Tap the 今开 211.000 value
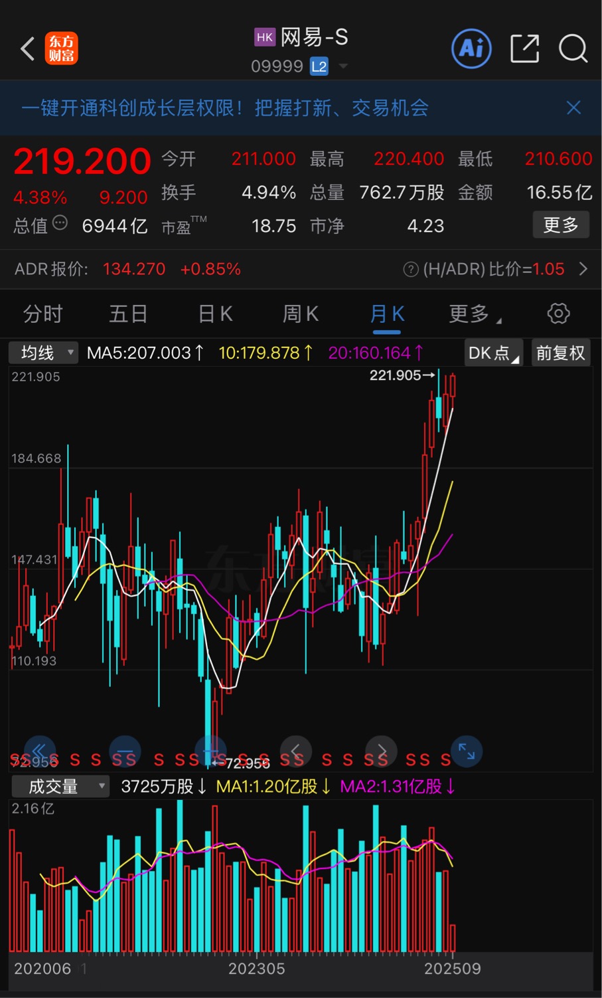The image size is (602, 998). (263, 159)
